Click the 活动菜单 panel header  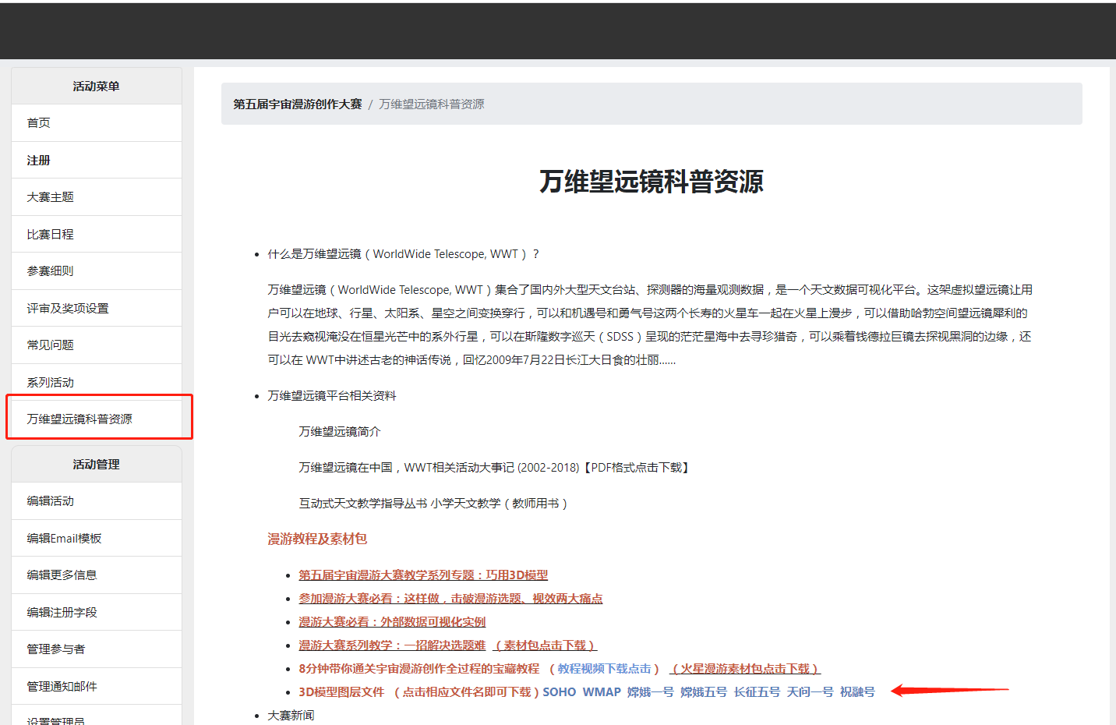click(97, 86)
